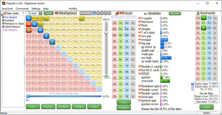
Task: Expand the root node beside Clear mode
Action: 2,15
